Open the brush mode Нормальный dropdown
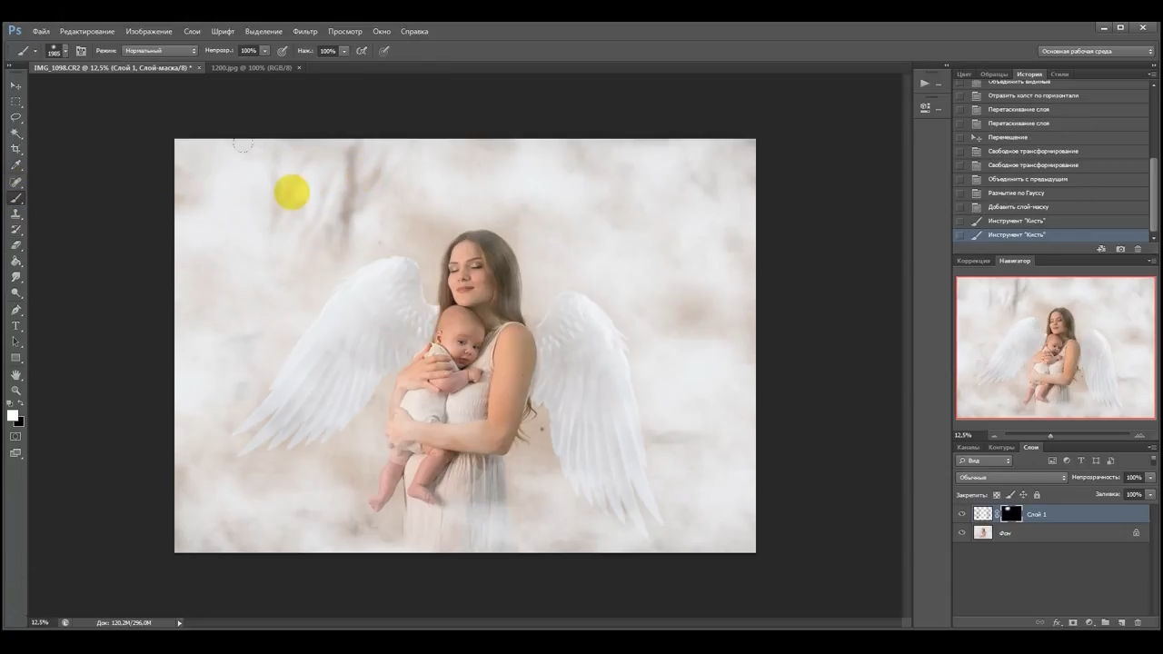 pyautogui.click(x=160, y=51)
